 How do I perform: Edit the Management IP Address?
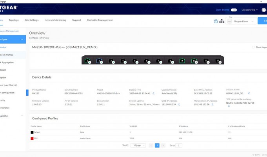click(x=213, y=104)
